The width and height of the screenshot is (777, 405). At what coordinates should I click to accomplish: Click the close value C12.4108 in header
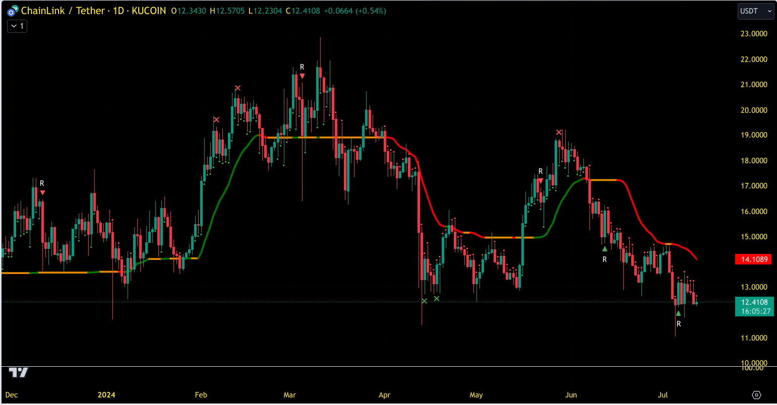pos(303,11)
